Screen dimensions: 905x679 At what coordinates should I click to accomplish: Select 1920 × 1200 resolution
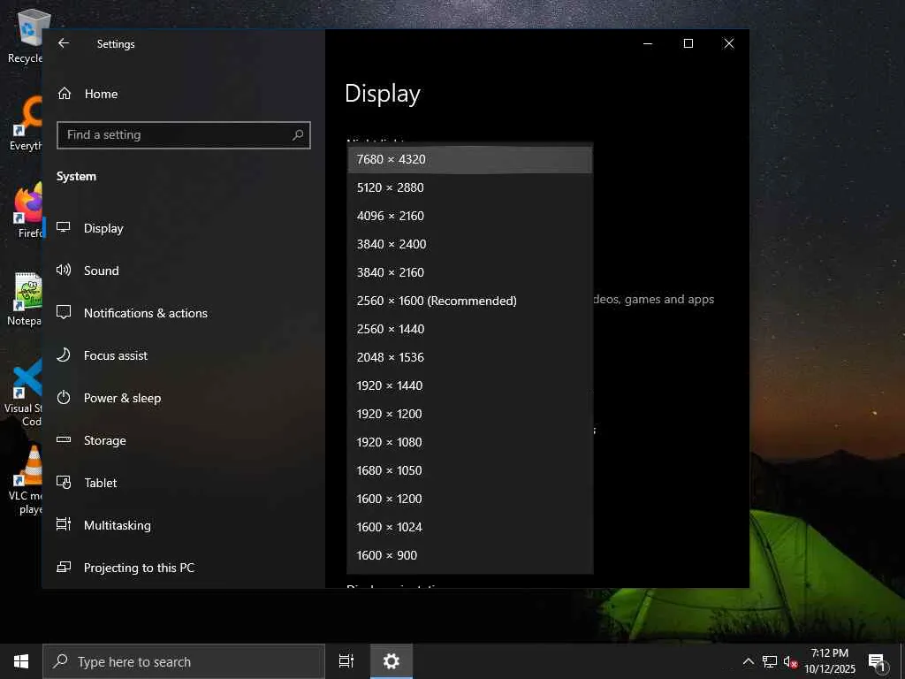[x=470, y=414]
